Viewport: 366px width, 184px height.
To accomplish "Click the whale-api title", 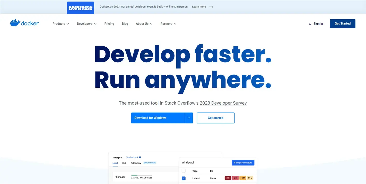I will [x=188, y=163].
